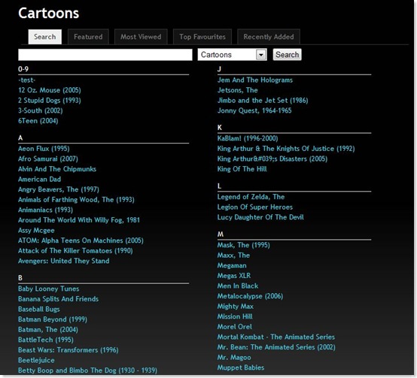417x378 pixels.
Task: Open Alvin And The Chipmunks
Action: (57, 169)
